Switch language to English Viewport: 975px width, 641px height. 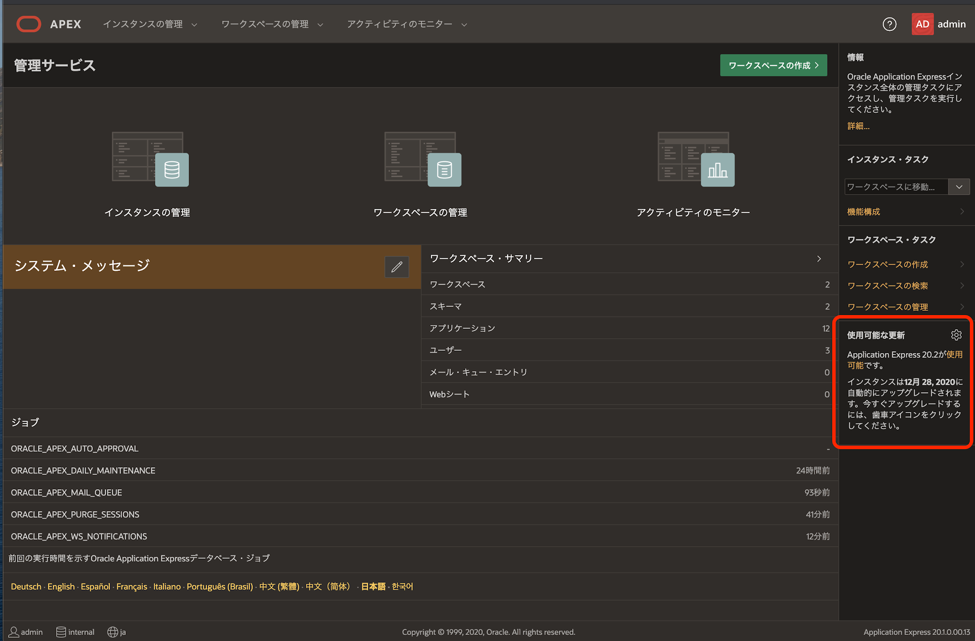(x=61, y=586)
